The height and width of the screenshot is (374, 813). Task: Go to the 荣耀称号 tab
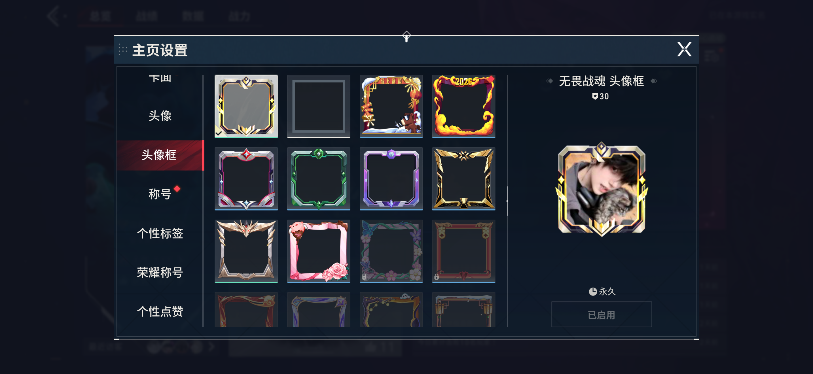coord(160,272)
